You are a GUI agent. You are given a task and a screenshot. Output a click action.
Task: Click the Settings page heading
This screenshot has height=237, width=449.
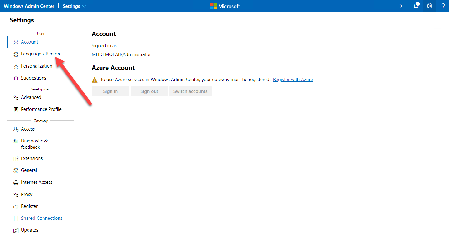pos(22,20)
